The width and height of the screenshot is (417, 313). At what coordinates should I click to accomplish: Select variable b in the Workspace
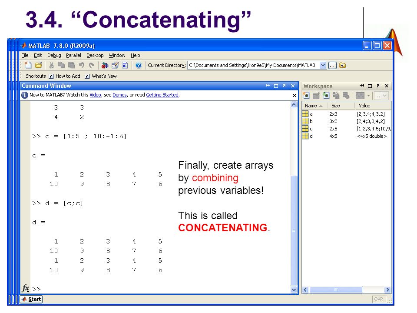coord(347,121)
